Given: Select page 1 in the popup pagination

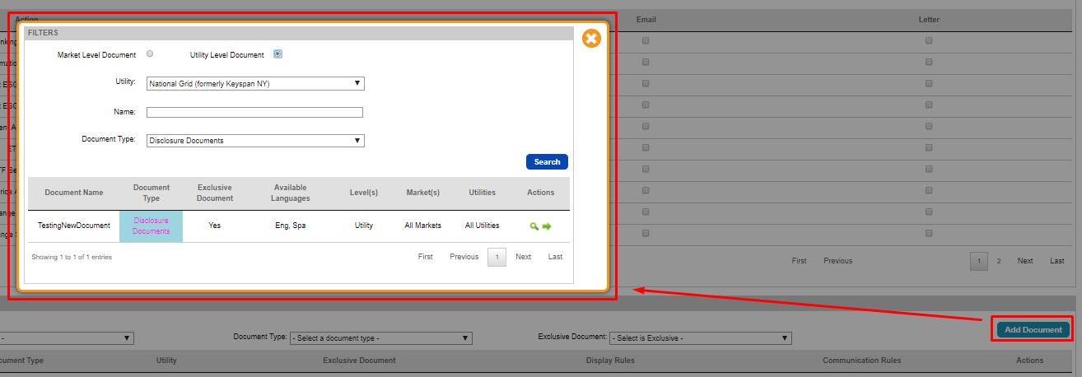Looking at the screenshot, I should click(x=497, y=258).
